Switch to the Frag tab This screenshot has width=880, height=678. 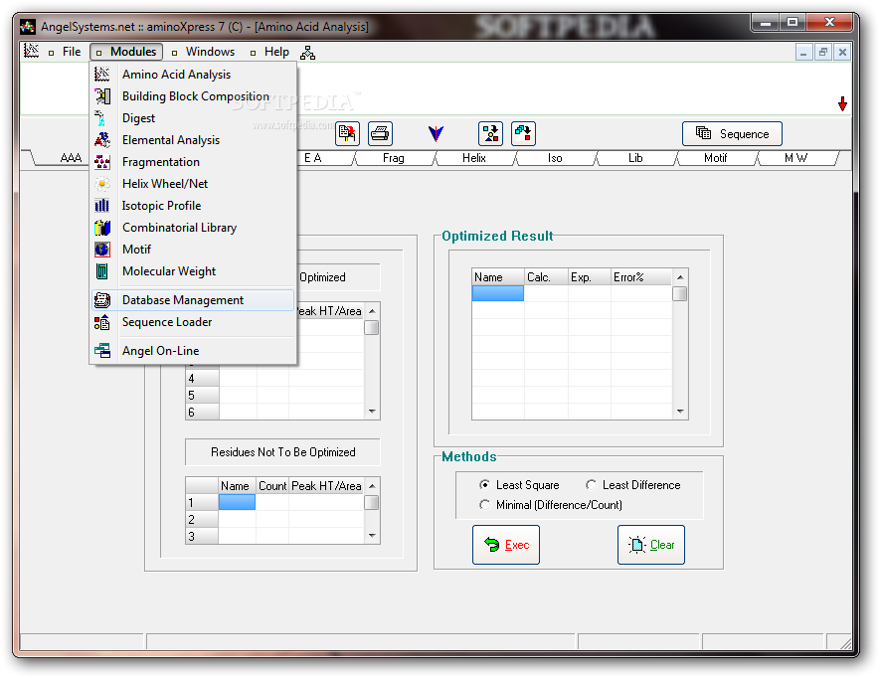tap(394, 158)
